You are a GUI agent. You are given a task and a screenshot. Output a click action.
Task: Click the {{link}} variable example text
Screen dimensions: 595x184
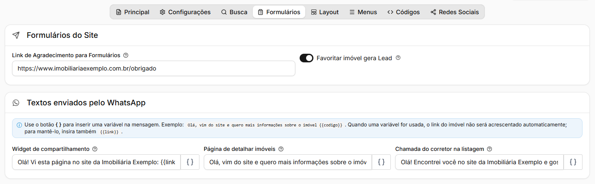[109, 132]
